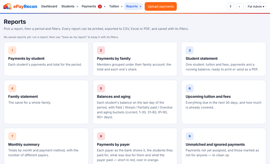The width and height of the screenshot is (270, 164).
Task: Click 'Each student's payments and total' description
Action: click(x=45, y=65)
